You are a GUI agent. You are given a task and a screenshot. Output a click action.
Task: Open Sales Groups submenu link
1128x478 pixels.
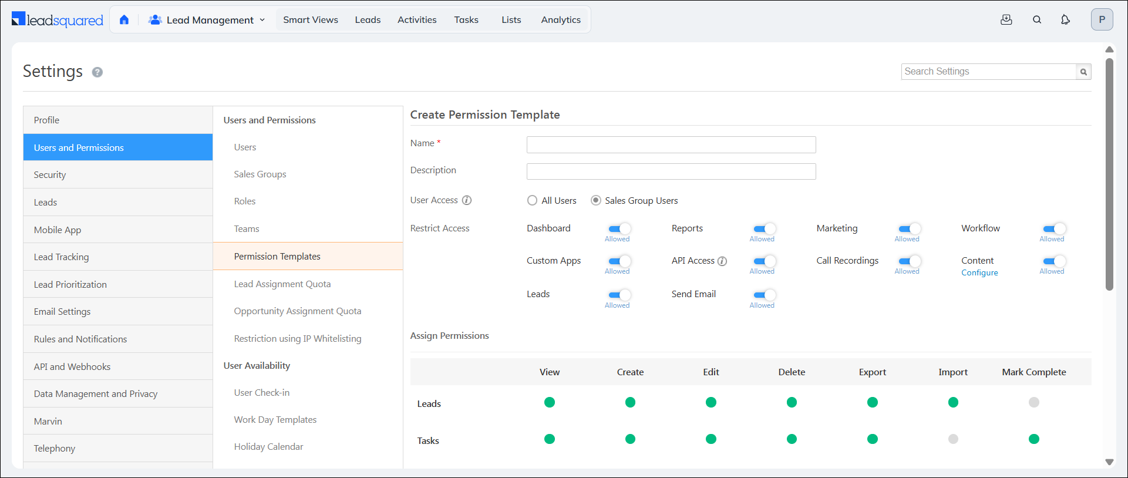260,174
